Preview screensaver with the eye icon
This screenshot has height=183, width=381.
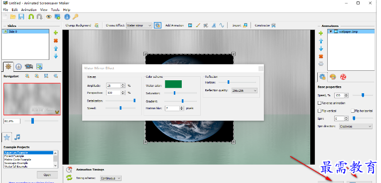[x=49, y=16]
